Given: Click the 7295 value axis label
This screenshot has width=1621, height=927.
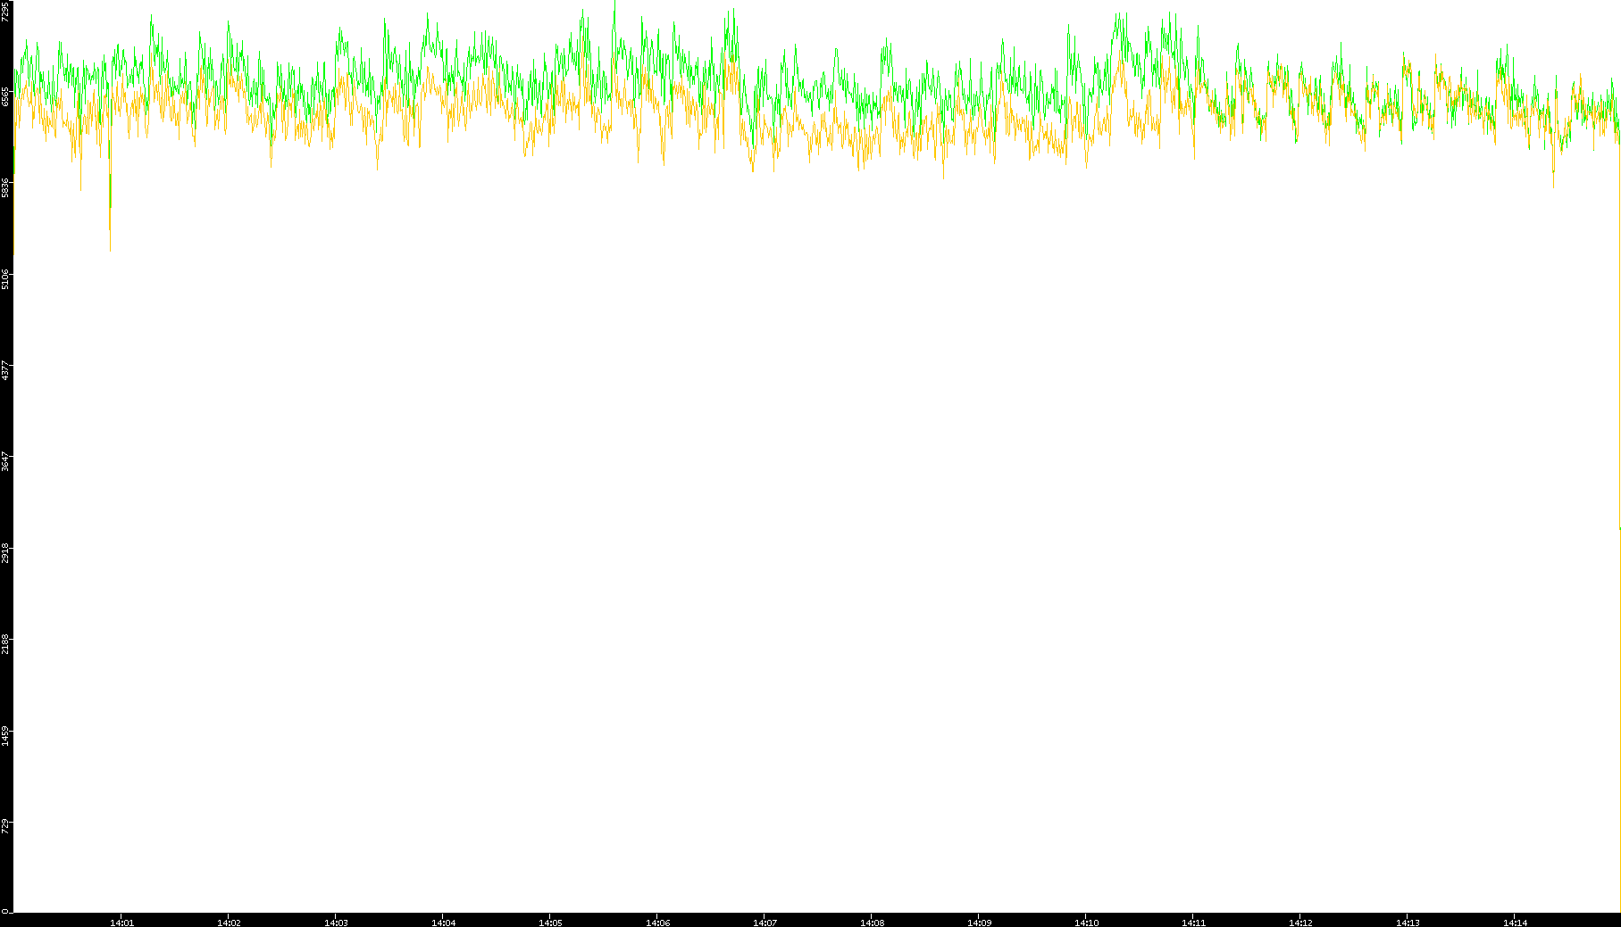Looking at the screenshot, I should click(6, 11).
